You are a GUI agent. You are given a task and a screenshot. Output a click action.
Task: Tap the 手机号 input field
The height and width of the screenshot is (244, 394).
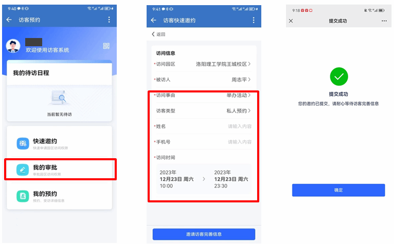click(204, 142)
